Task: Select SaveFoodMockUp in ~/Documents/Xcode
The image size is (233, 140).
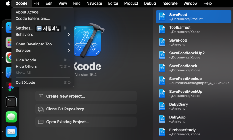Action: (x=194, y=93)
